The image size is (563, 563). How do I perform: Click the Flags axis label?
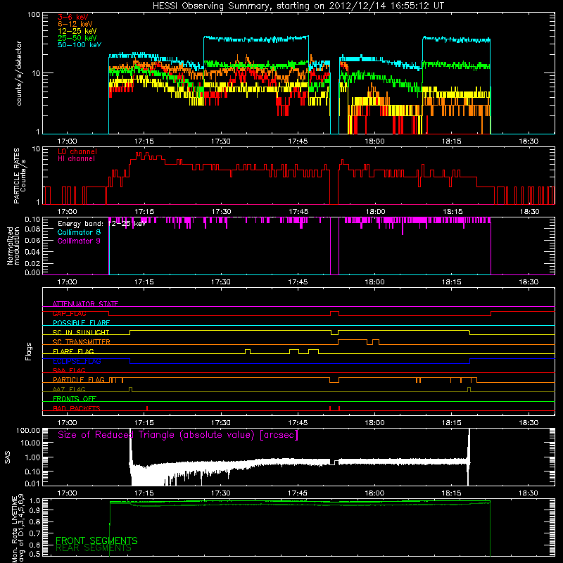(29, 351)
